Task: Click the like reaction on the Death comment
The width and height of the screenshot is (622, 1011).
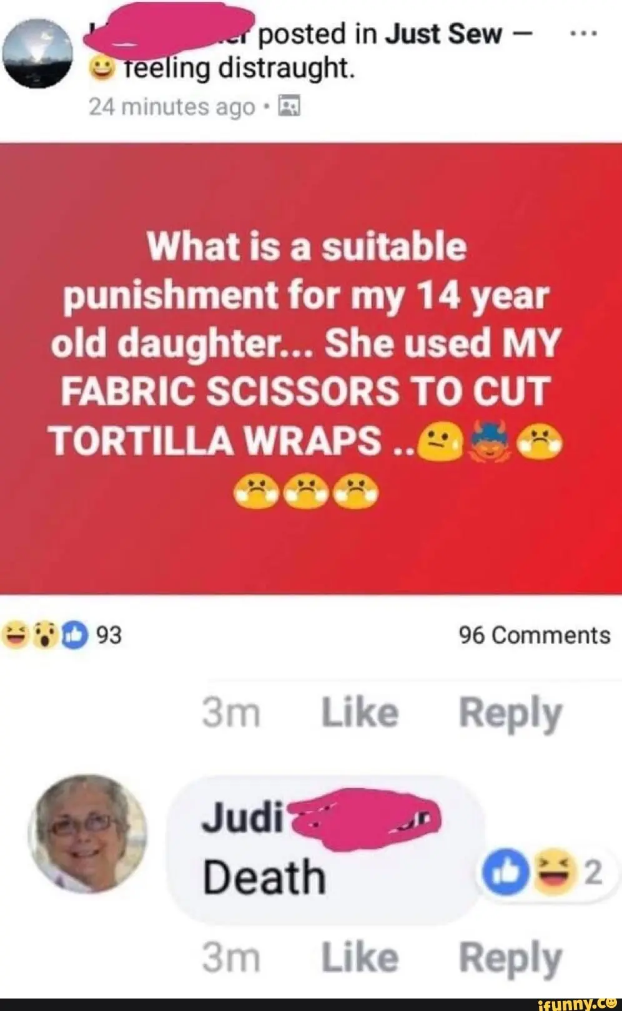Action: pyautogui.click(x=505, y=871)
